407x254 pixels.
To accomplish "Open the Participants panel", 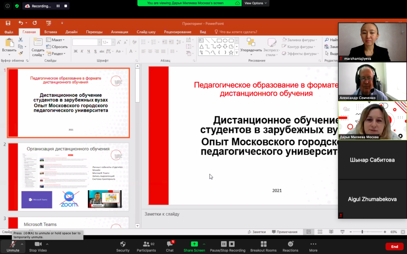I will 146,244.
